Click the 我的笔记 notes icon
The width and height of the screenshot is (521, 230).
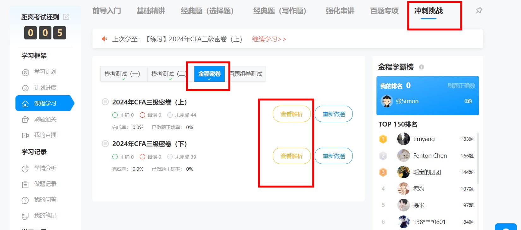coord(25,216)
